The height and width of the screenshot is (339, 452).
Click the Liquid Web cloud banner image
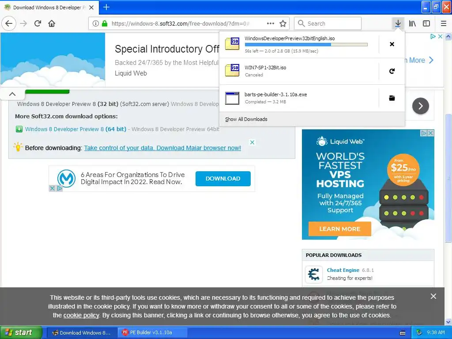pyautogui.click(x=53, y=60)
